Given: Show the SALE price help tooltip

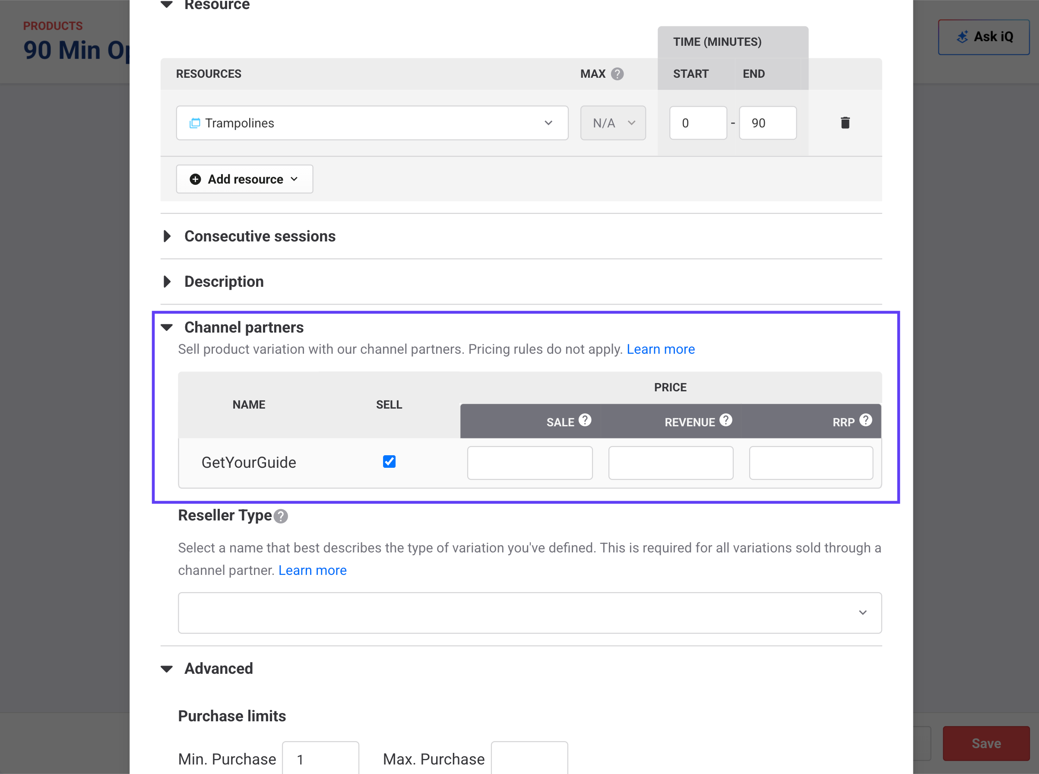Looking at the screenshot, I should pos(585,420).
